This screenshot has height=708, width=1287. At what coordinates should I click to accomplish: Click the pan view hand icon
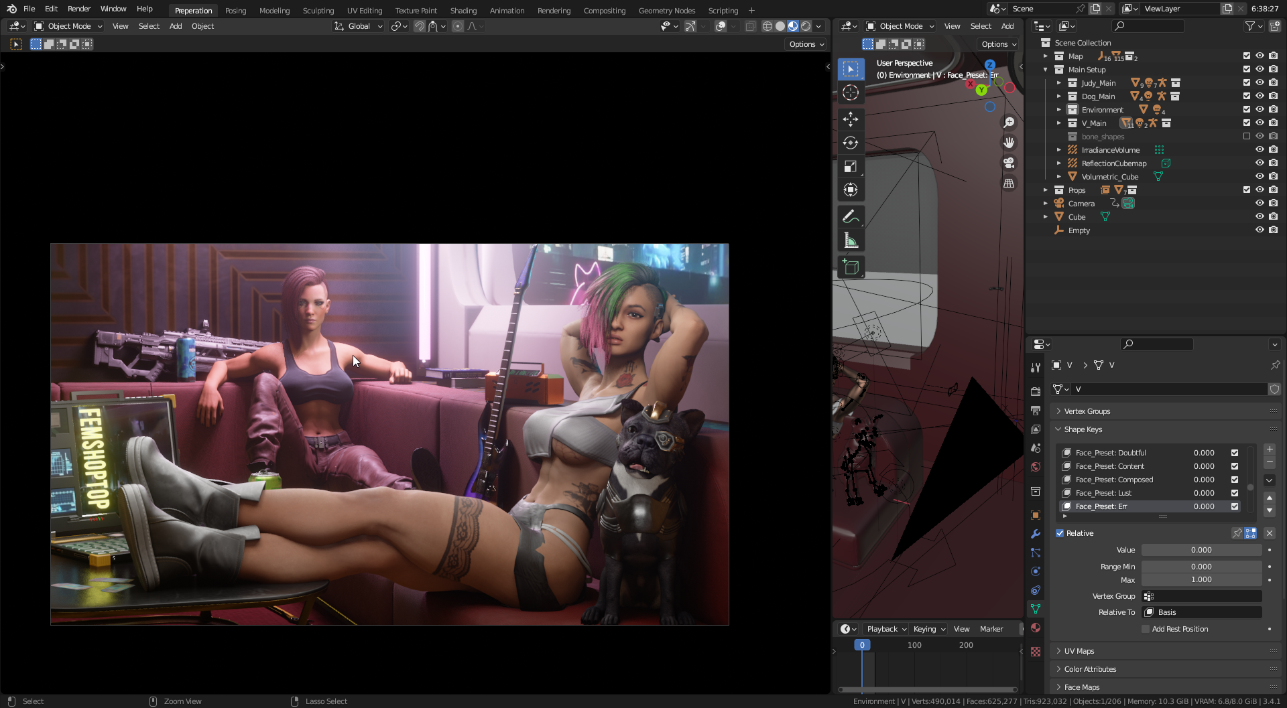pyautogui.click(x=1009, y=143)
